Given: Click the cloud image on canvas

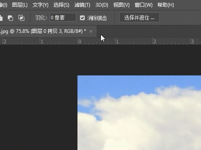Looking at the screenshot, I should (x=139, y=112).
